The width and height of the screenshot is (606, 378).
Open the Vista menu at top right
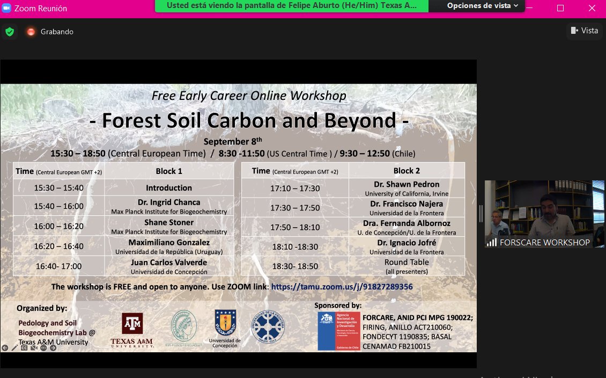point(584,31)
